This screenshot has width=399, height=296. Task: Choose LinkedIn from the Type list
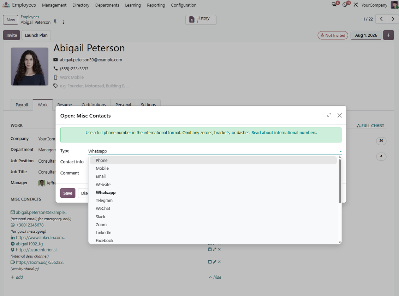coord(213,232)
